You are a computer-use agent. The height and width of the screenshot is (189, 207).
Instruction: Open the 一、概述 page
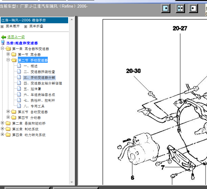coord(31,66)
